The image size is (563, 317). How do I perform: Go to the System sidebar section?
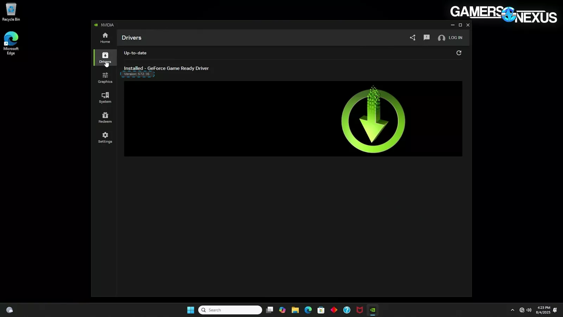pyautogui.click(x=105, y=98)
